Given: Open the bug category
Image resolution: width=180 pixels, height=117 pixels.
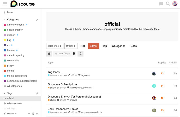Looking at the screenshot, I should click(x=9, y=40).
